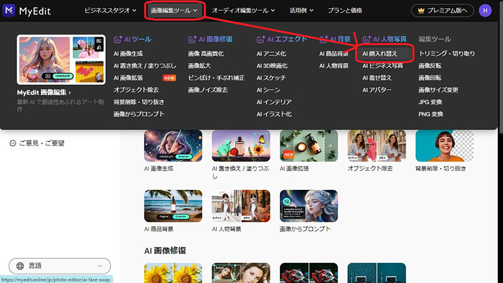Open the 画像からプロンプト card thumbnail
The height and width of the screenshot is (283, 503).
309,206
